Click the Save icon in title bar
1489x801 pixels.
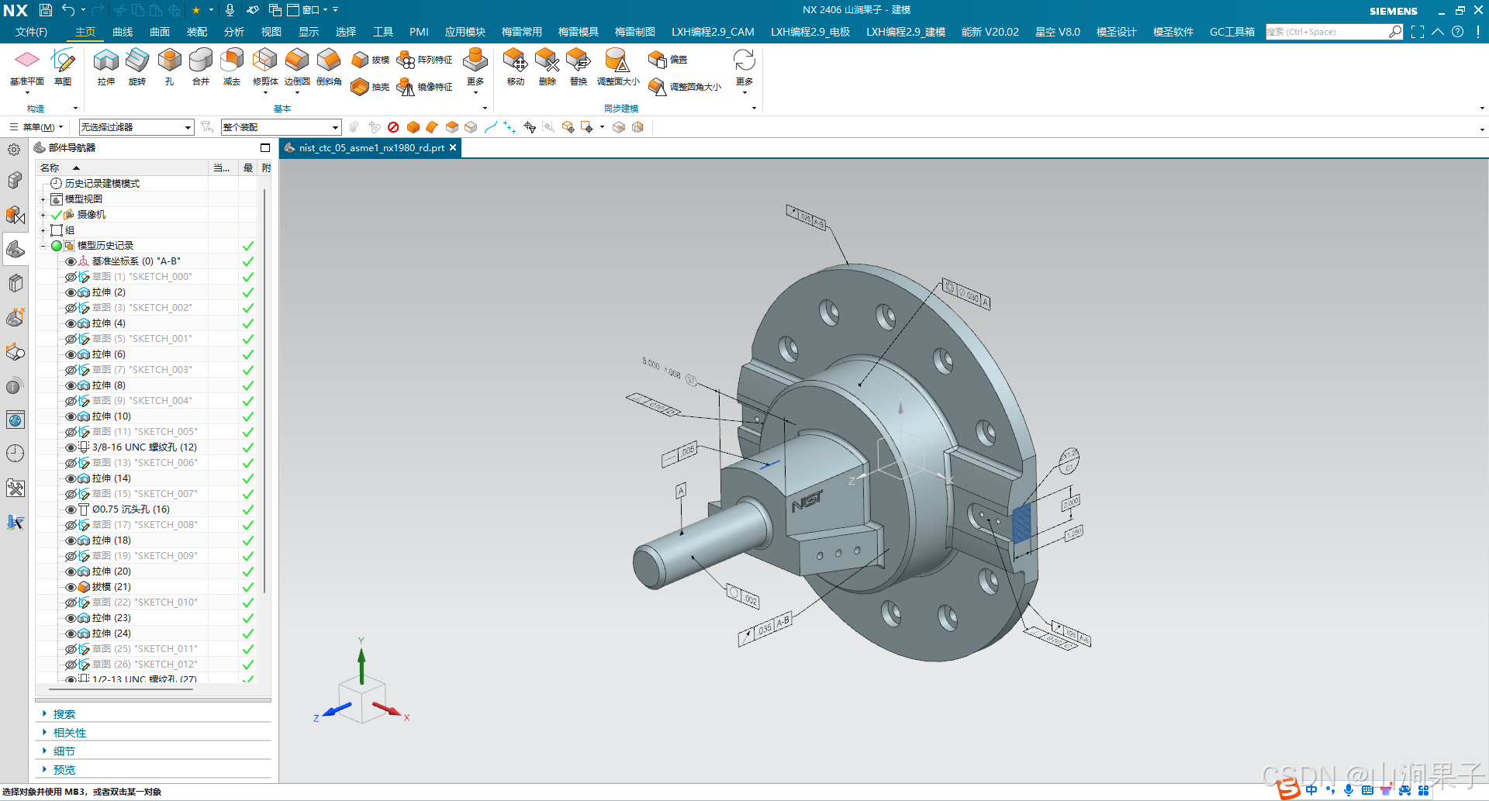[x=46, y=10]
